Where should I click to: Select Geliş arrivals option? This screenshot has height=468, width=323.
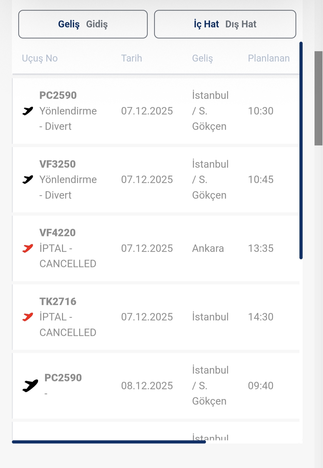coord(69,24)
